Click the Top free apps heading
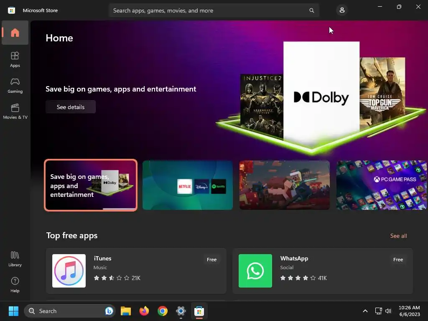The width and height of the screenshot is (428, 321). pyautogui.click(x=72, y=236)
